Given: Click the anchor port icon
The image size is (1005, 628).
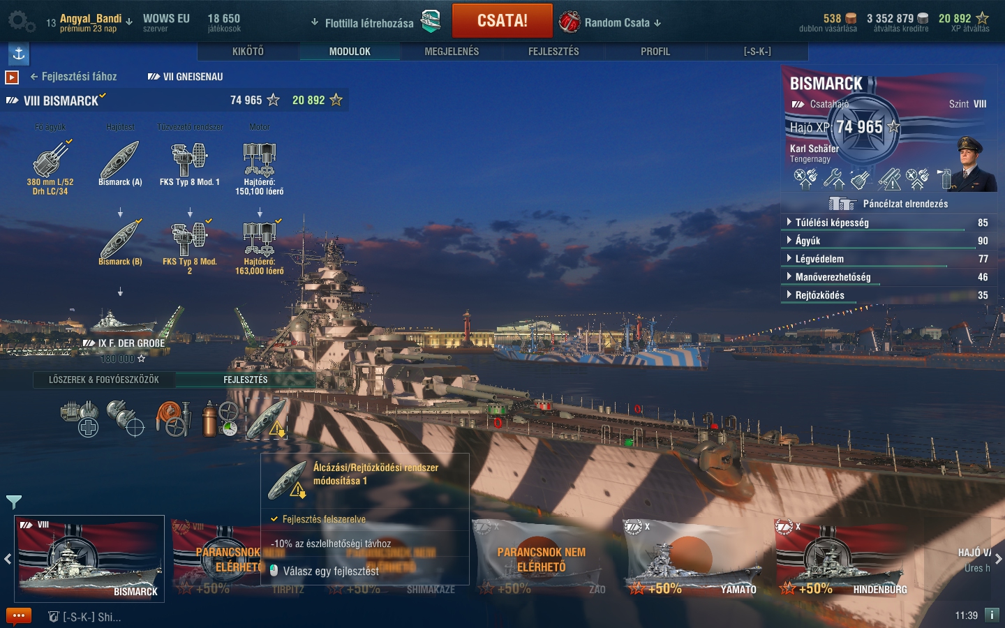Looking at the screenshot, I should pos(19,54).
